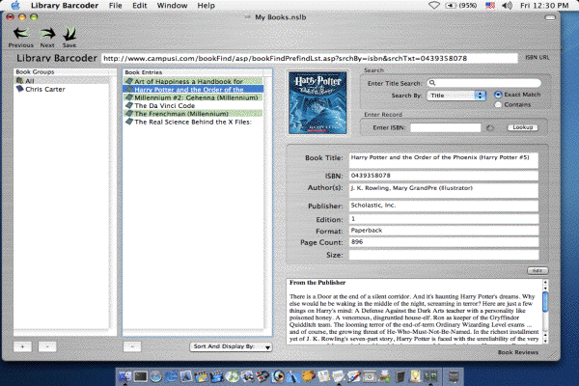
Task: Click the Format field showing Paperback
Action: point(444,231)
